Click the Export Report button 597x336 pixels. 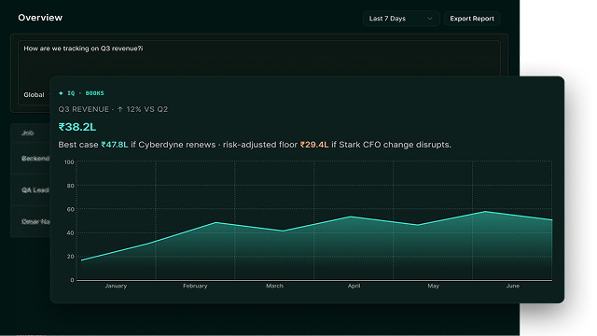coord(472,19)
